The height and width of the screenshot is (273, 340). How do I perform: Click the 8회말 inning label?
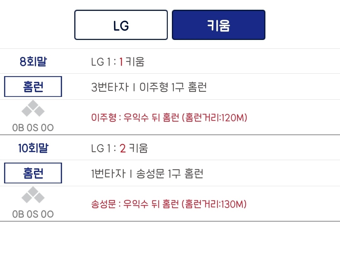pos(33,62)
